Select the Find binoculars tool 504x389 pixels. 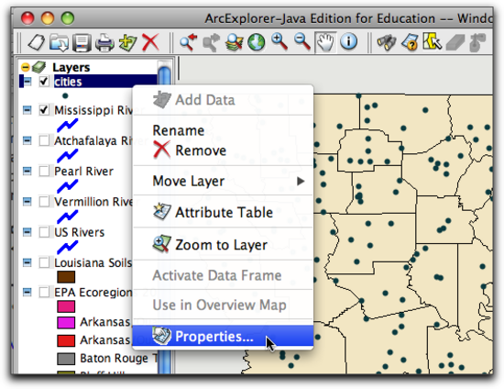pos(387,42)
